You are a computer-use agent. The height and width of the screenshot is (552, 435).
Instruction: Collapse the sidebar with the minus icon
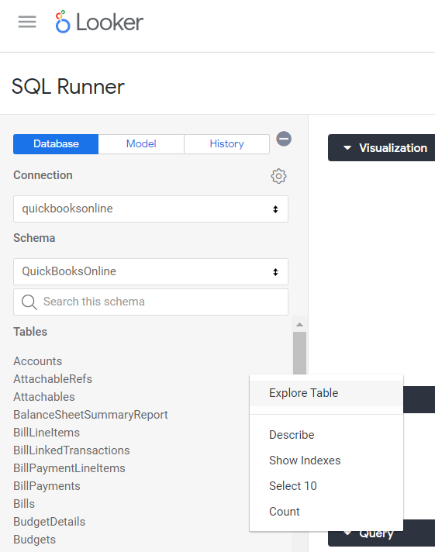click(x=284, y=139)
